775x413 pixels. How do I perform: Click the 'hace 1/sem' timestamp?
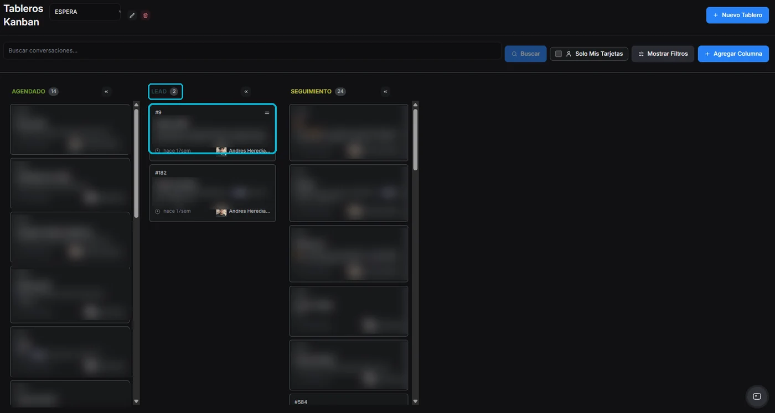[x=177, y=211]
